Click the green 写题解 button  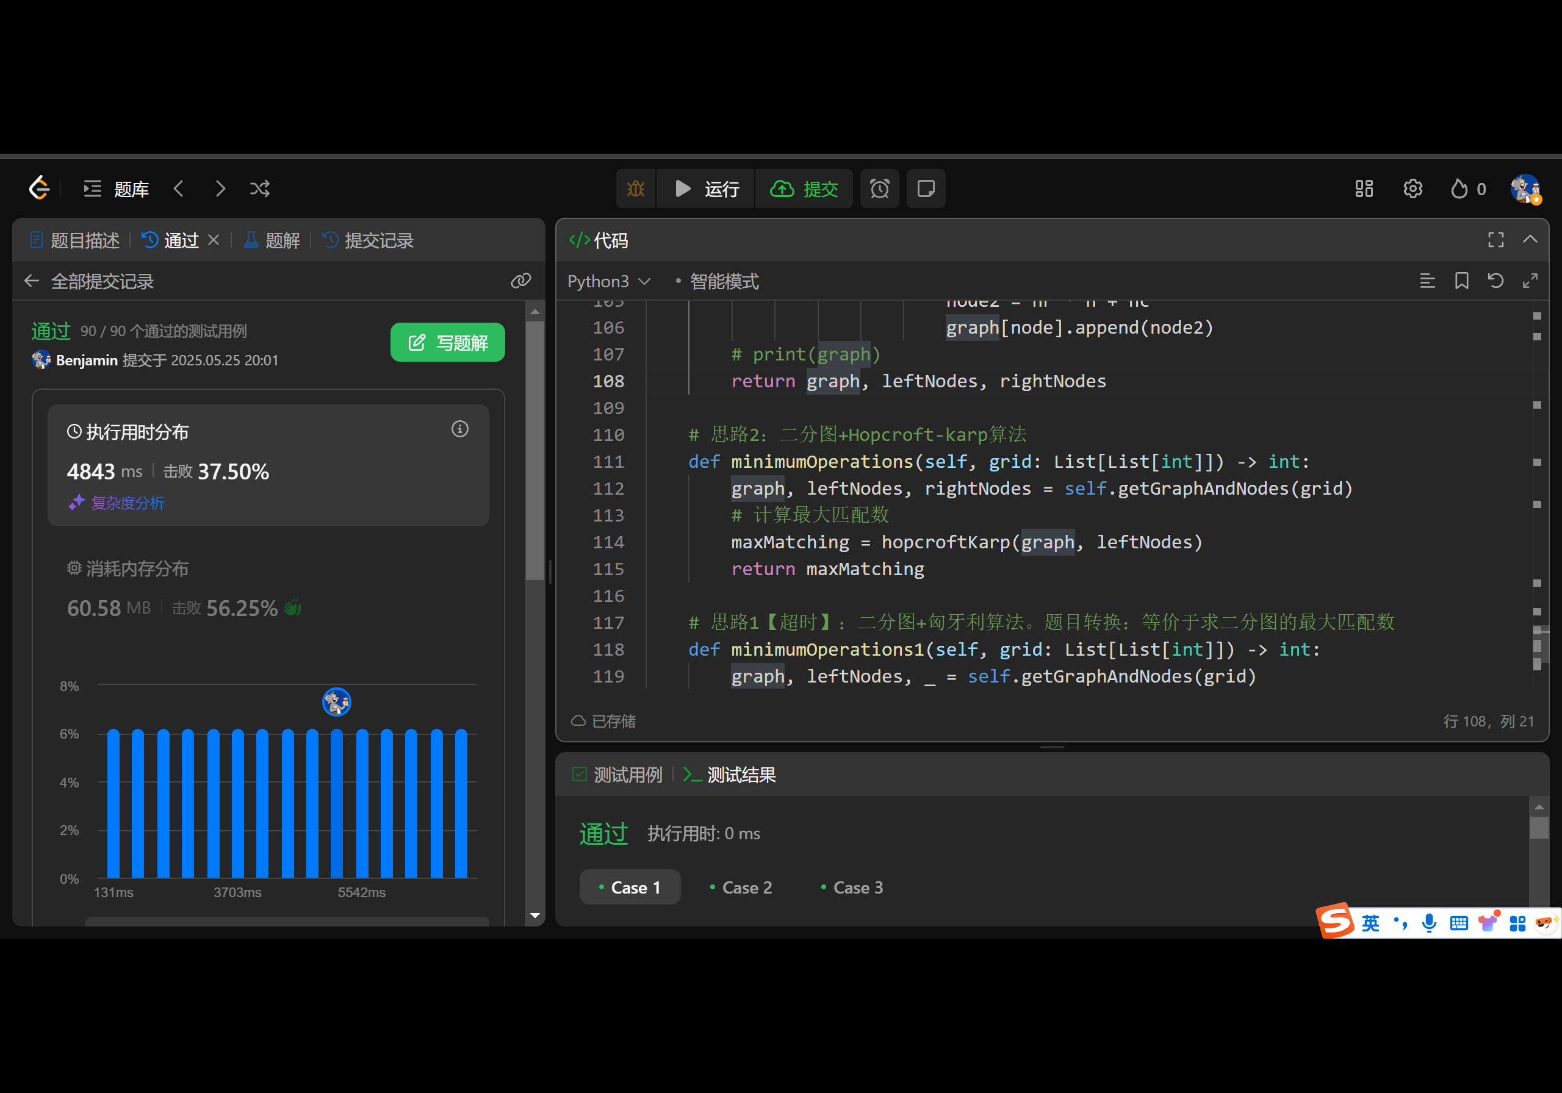click(447, 342)
